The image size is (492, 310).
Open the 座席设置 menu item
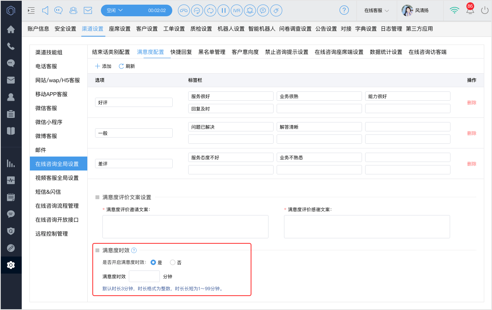(120, 29)
